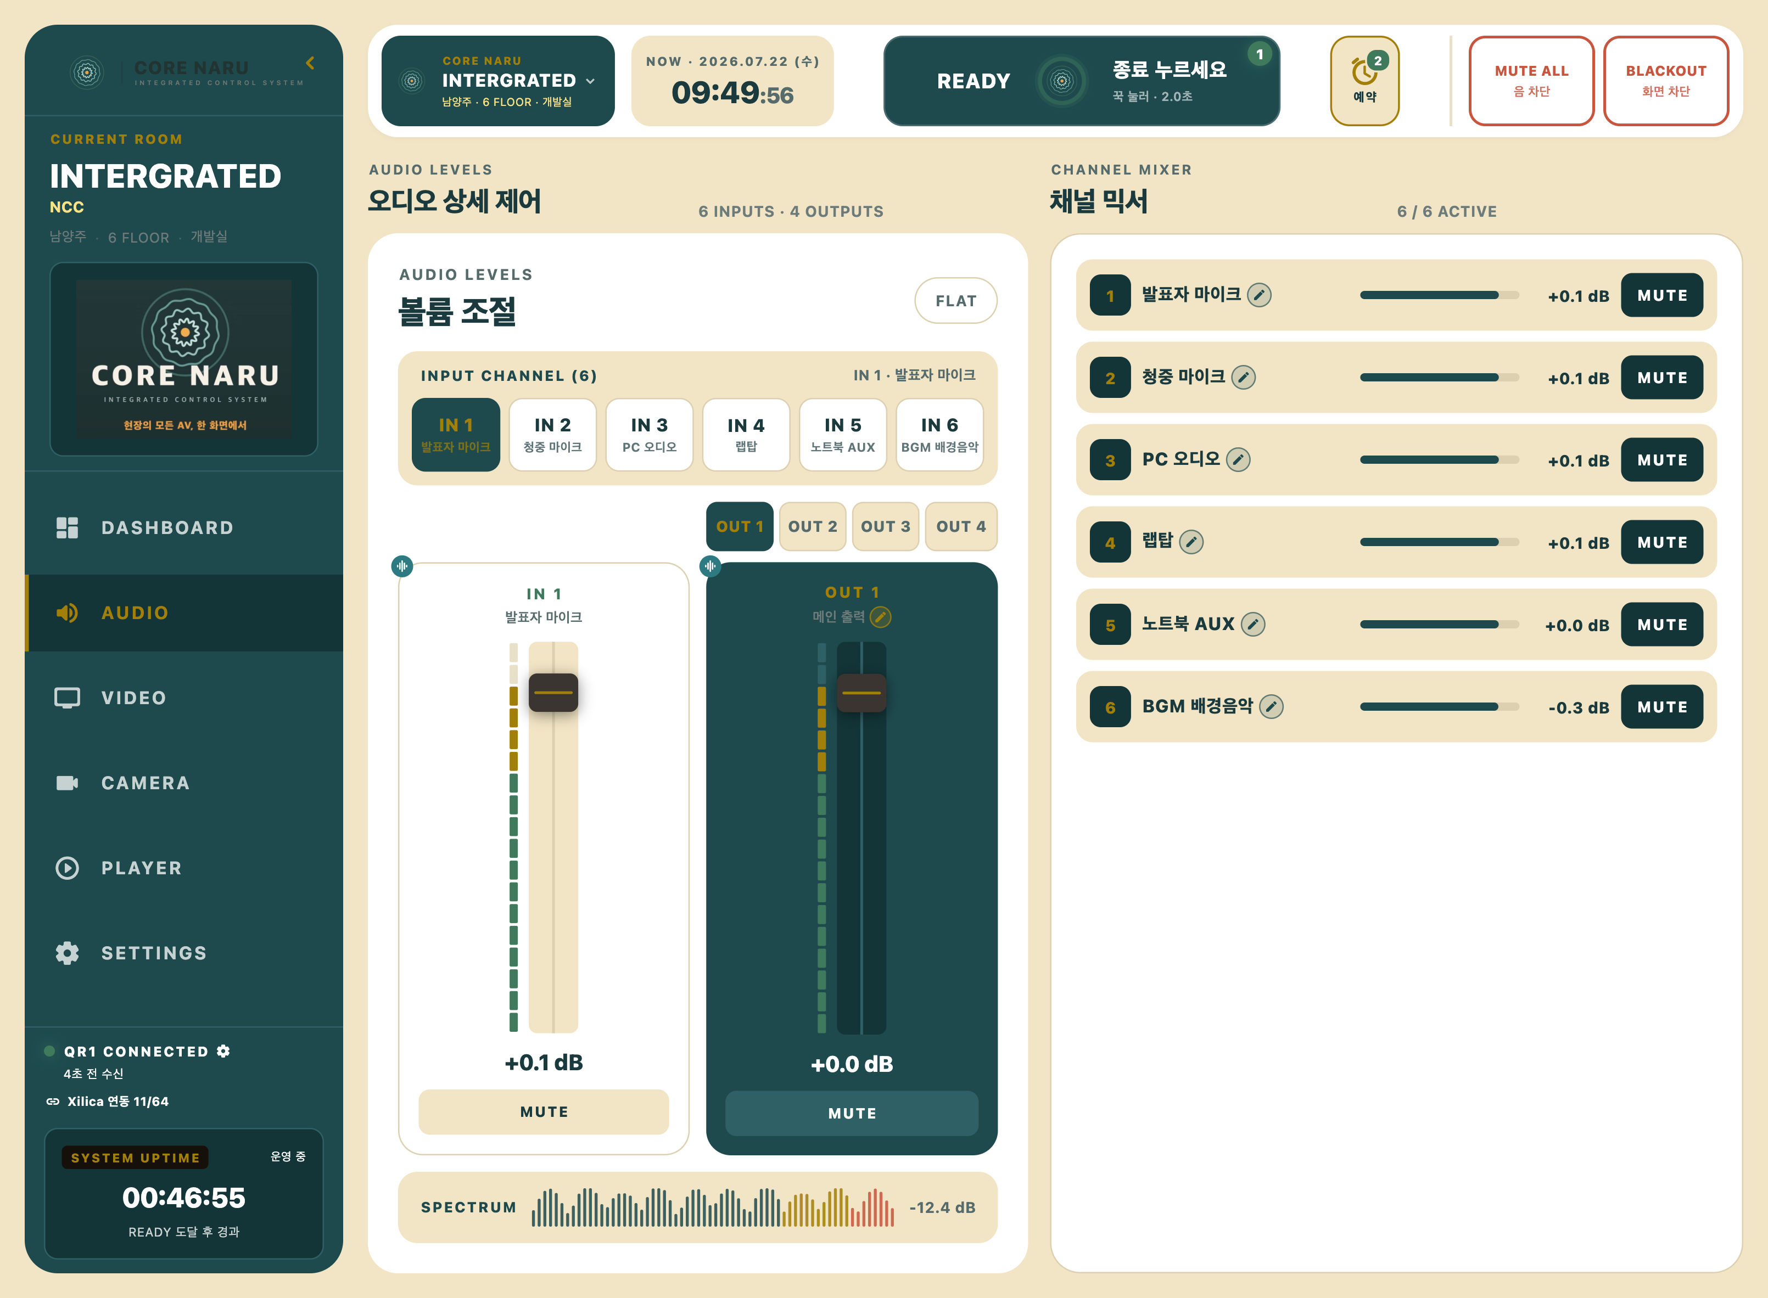Click the speaker icon beside AUDIO
The image size is (1768, 1298).
click(68, 613)
